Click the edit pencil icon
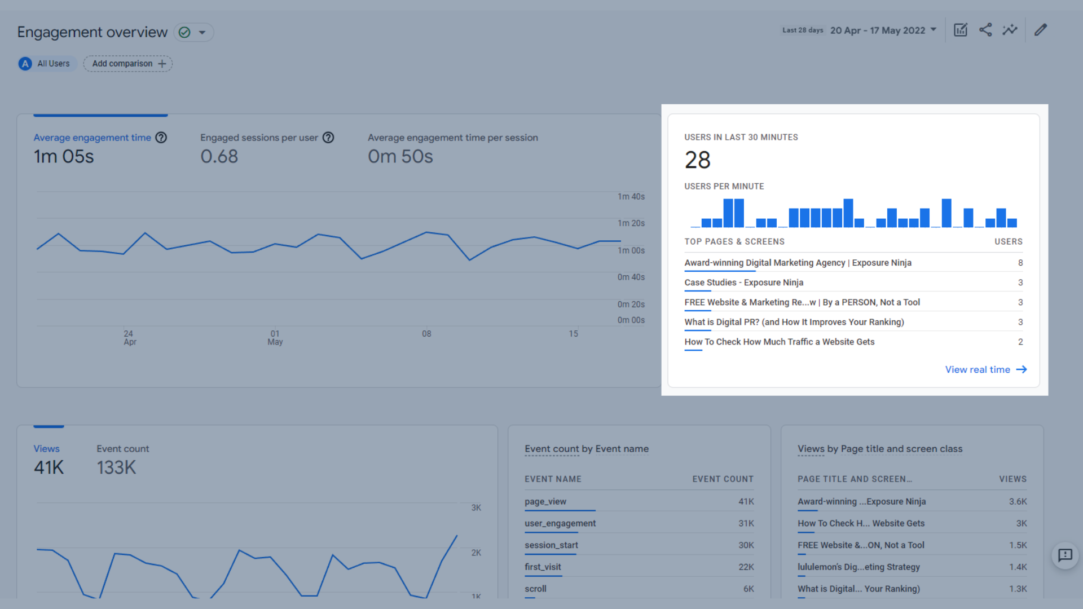Viewport: 1083px width, 609px height. click(x=1041, y=30)
